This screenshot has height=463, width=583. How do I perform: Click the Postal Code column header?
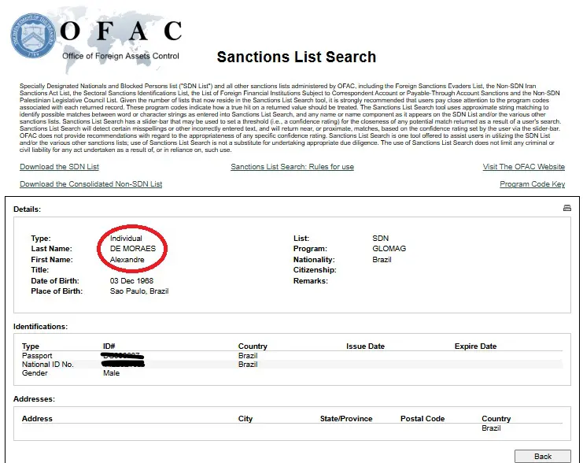pyautogui.click(x=422, y=418)
